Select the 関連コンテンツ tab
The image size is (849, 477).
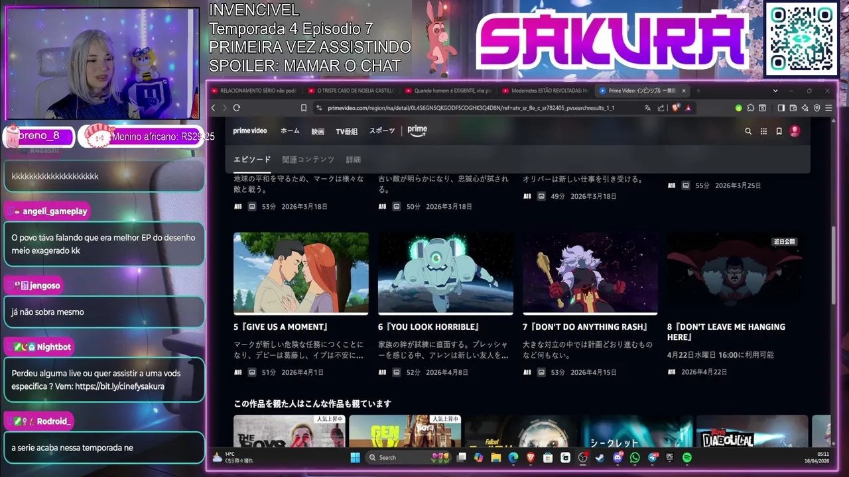(x=308, y=160)
